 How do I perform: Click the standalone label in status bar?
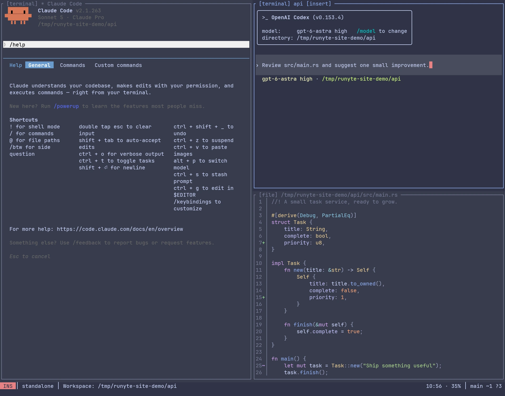point(38,386)
